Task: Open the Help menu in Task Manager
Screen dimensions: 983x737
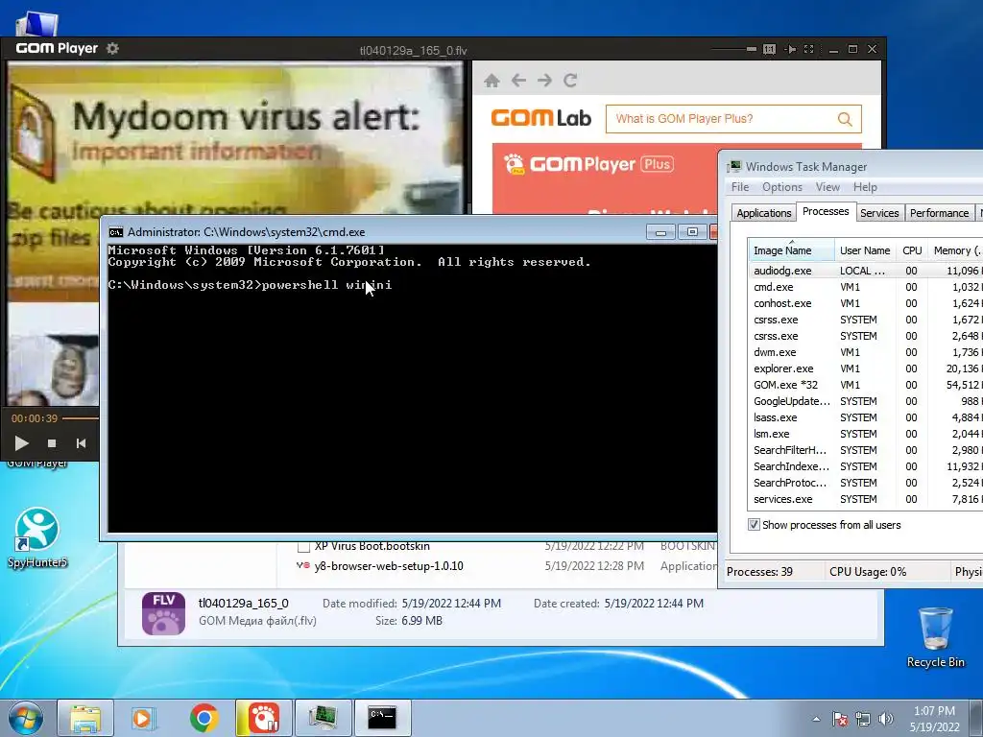Action: tap(865, 187)
